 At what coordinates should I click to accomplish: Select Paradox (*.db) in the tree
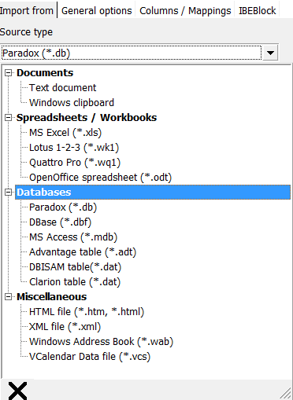63,207
